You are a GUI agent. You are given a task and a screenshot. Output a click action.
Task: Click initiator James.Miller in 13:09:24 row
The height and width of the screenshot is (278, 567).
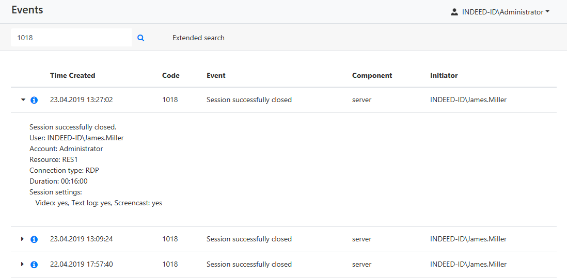pyautogui.click(x=468, y=239)
